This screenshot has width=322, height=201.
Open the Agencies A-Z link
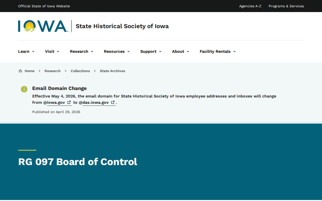coord(250,6)
